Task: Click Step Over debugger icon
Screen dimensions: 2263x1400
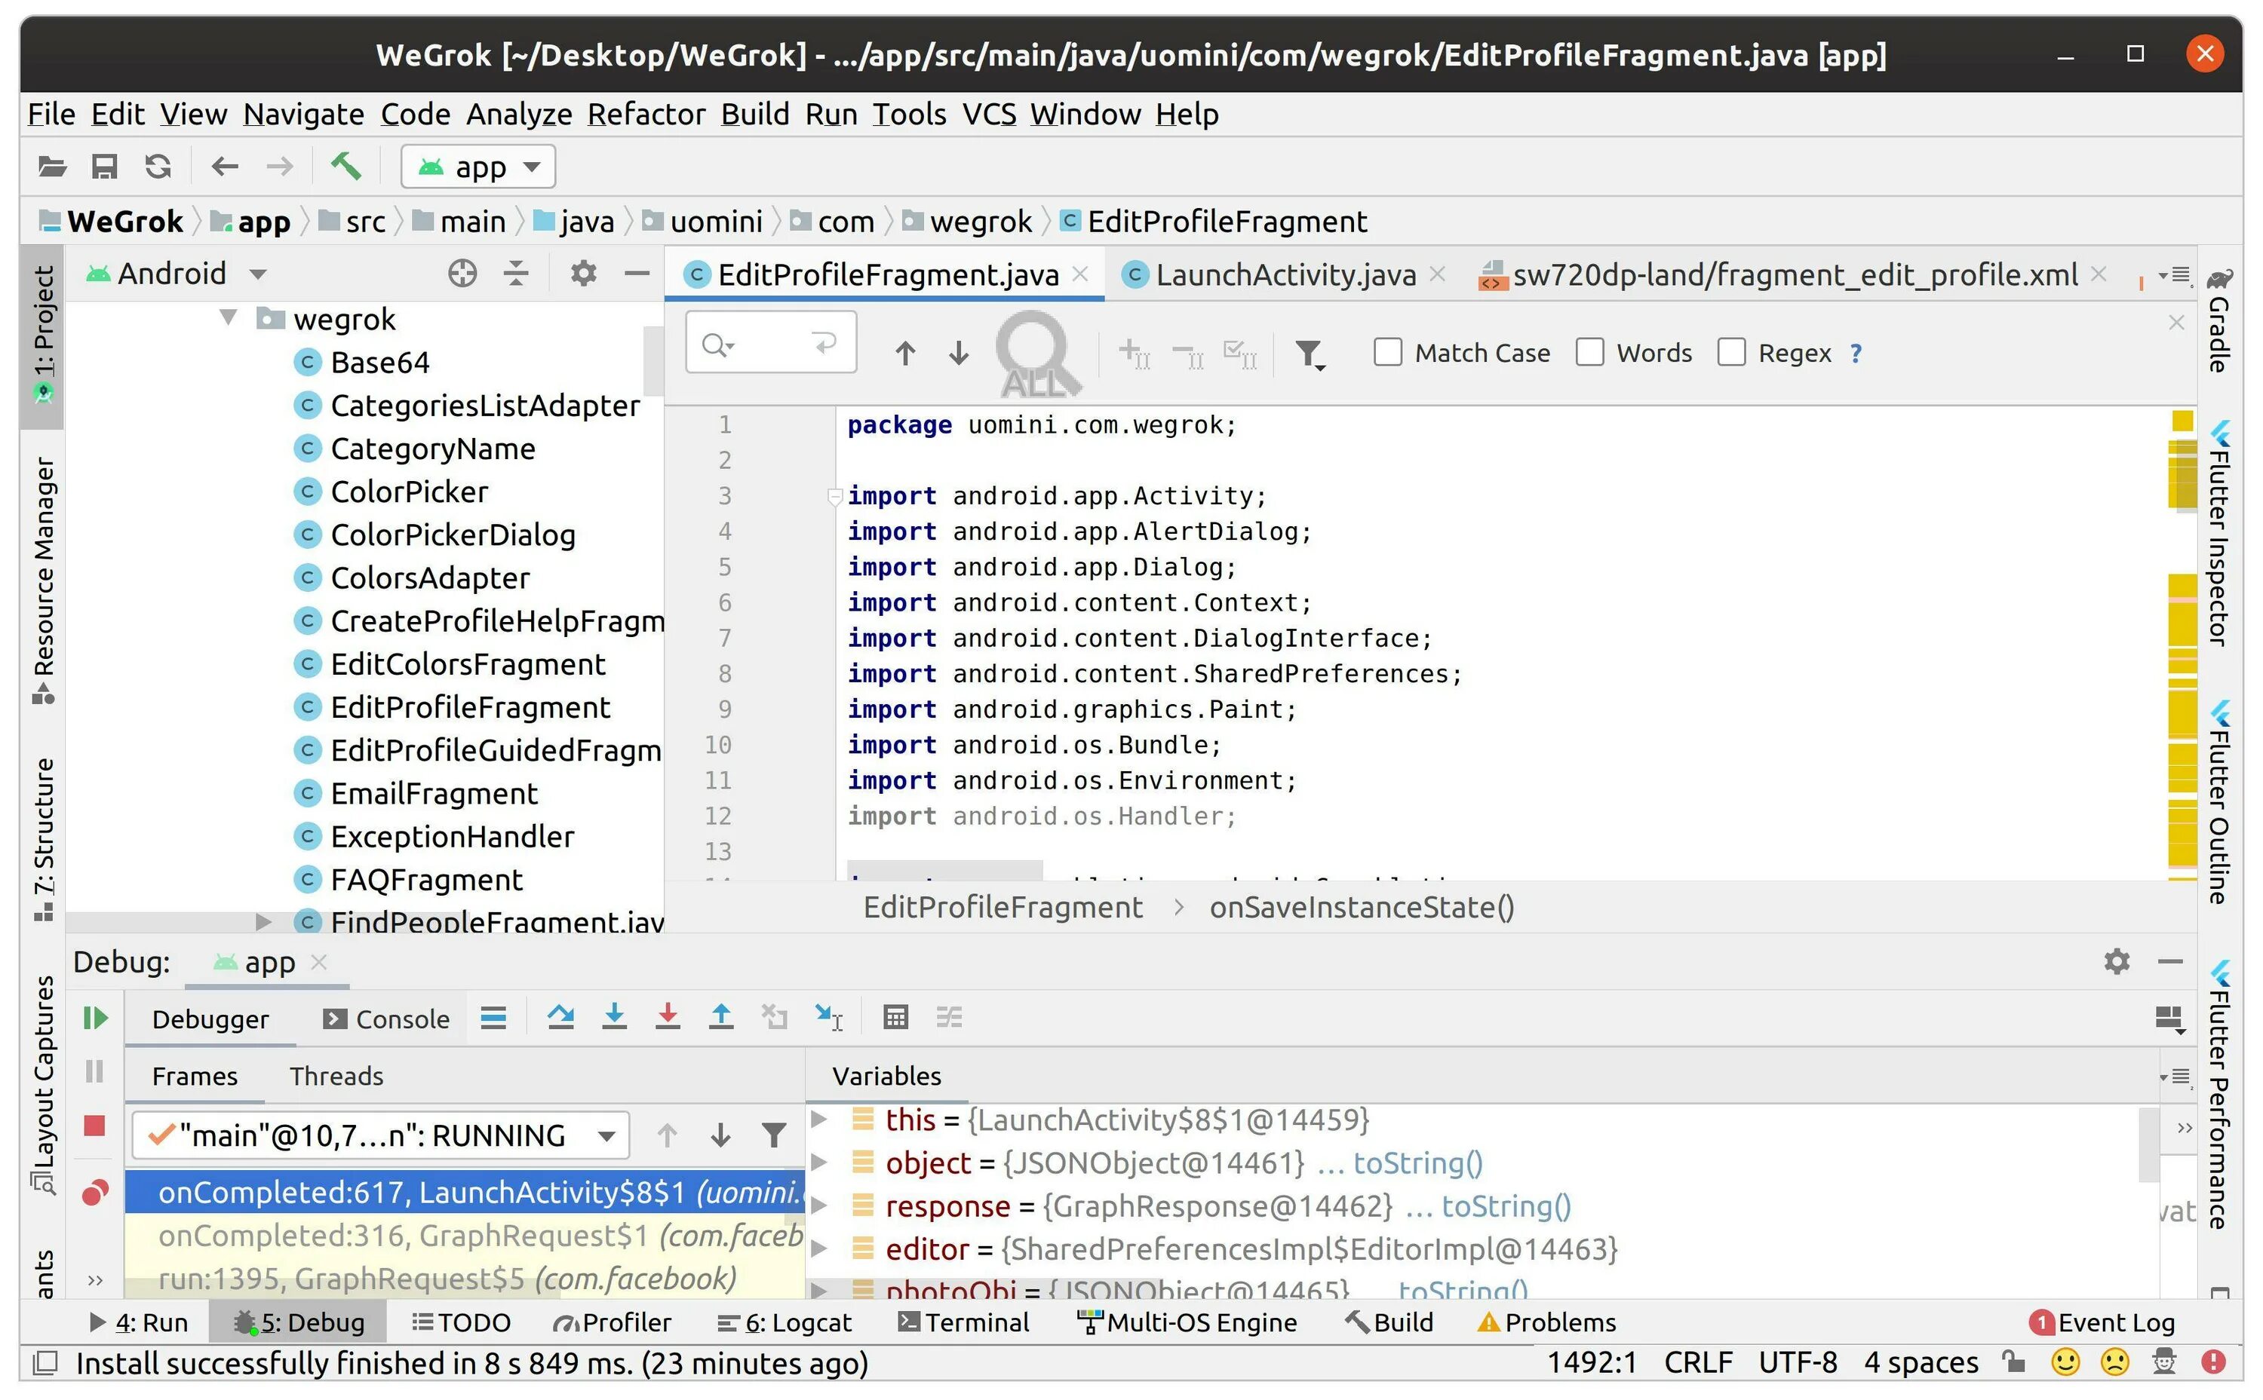Action: click(x=560, y=1018)
